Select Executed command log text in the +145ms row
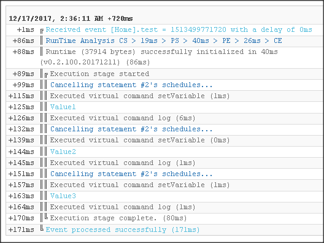The width and height of the screenshot is (324, 243). pos(123,163)
